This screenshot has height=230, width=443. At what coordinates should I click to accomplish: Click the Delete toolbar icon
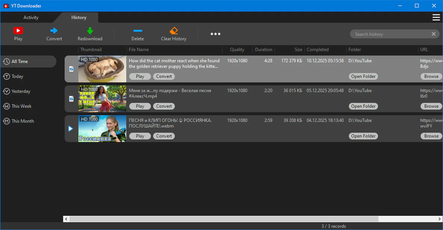[137, 31]
